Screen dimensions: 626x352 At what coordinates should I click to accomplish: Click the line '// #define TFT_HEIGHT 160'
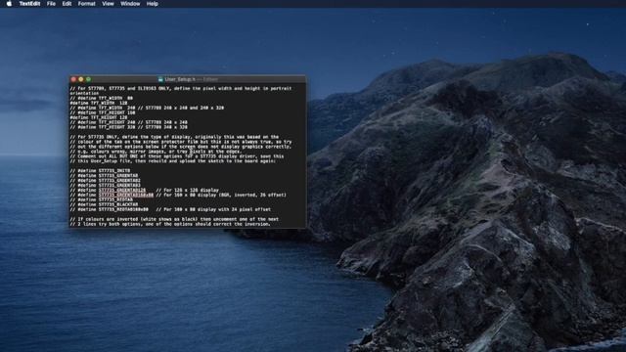[x=103, y=112]
